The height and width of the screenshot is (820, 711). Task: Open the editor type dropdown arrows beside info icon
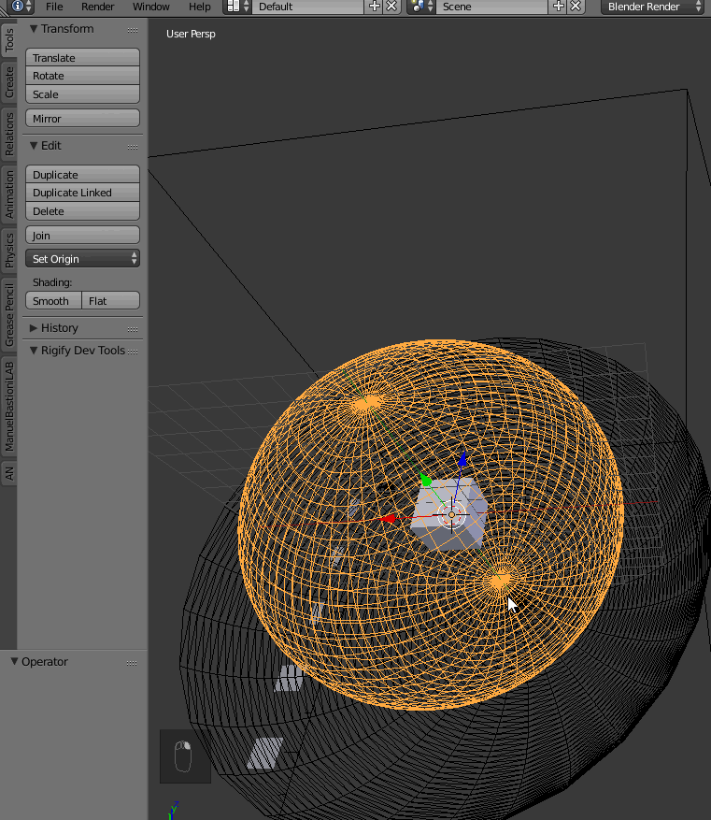click(29, 7)
